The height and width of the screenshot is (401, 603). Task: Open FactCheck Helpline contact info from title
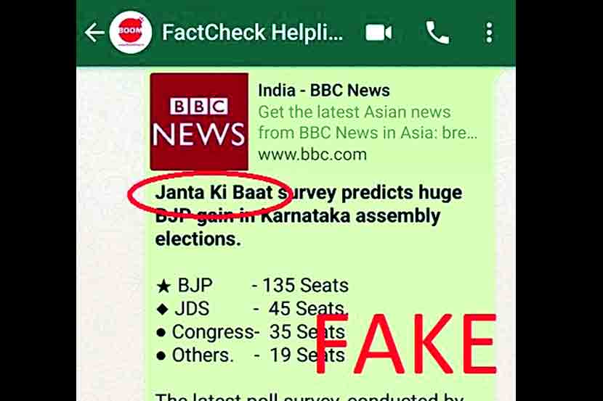click(252, 32)
